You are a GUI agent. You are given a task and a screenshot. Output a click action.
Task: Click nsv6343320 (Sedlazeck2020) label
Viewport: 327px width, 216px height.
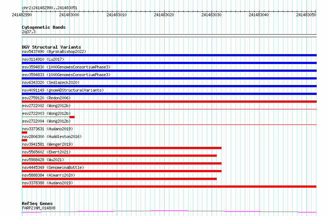(51, 82)
